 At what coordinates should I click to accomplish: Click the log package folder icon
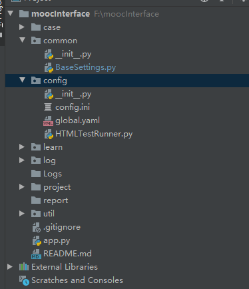[x=36, y=160]
